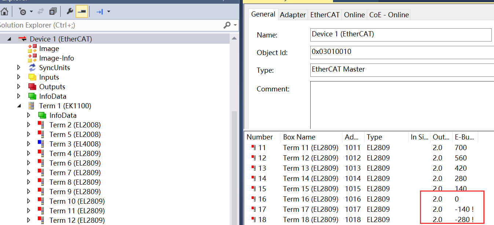
Task: Toggle the Preview Selected Items button
Action: coord(81,12)
